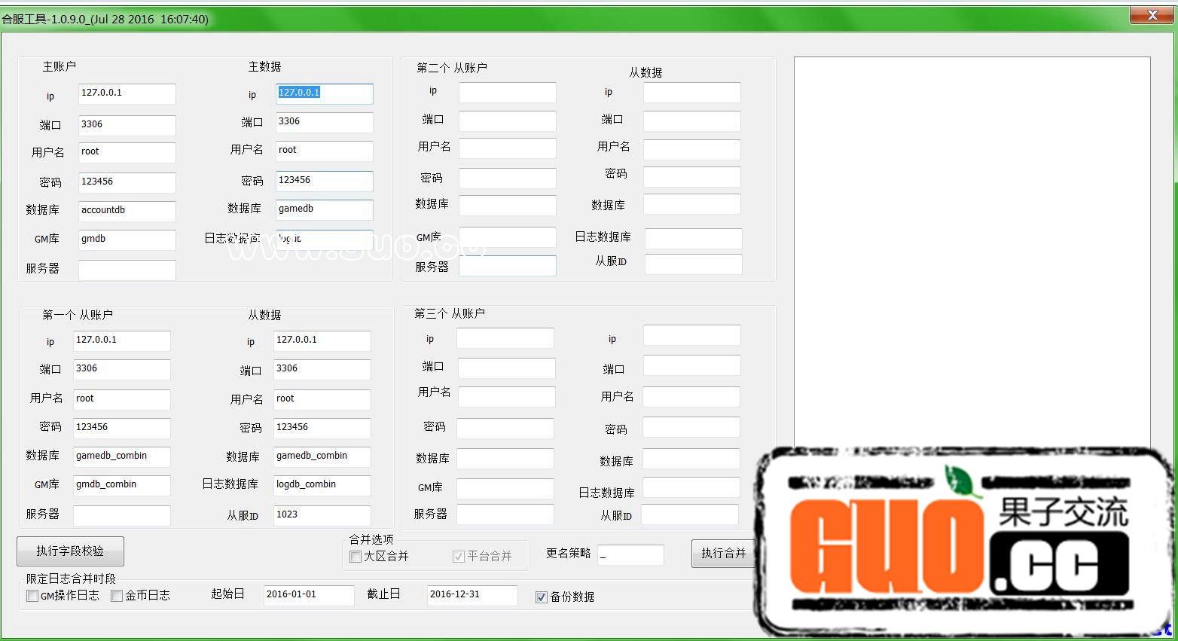Click the 第二个从账户 ip field
Image resolution: width=1178 pixels, height=641 pixels.
tap(507, 92)
